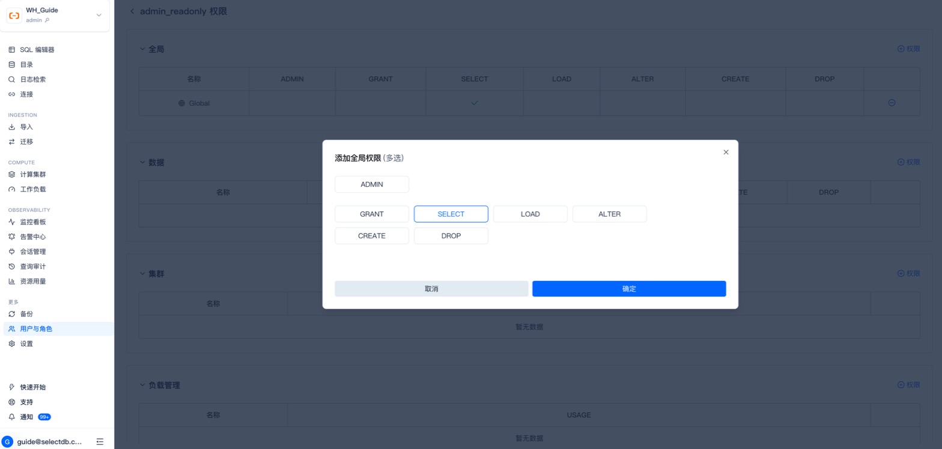Click the 连接 link icon

click(x=11, y=94)
